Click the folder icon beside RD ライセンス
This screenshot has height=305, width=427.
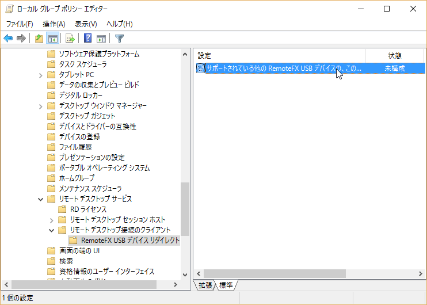coord(62,209)
